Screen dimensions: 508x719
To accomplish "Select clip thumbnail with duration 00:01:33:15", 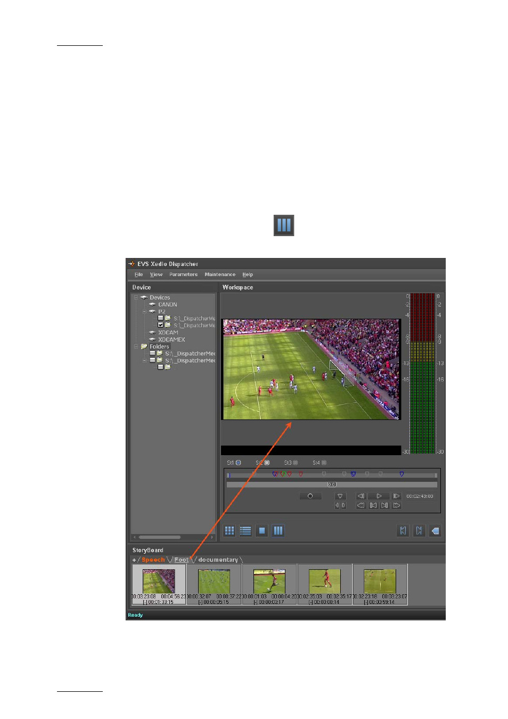I will [159, 584].
